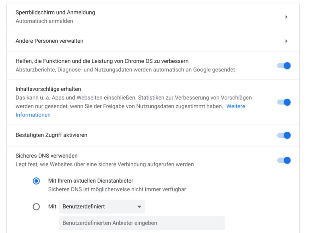Click the 'Bestätigten Zugriff aktivieren' label text
This screenshot has height=233, width=310.
click(x=51, y=135)
